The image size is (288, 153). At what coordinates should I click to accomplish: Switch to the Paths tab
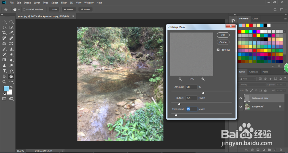tap(265, 72)
